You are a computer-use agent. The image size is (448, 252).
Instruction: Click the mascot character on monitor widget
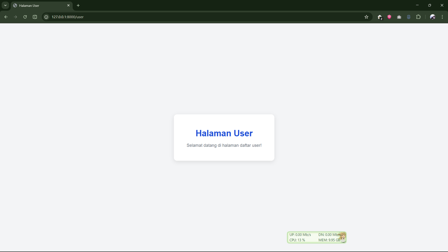point(343,237)
